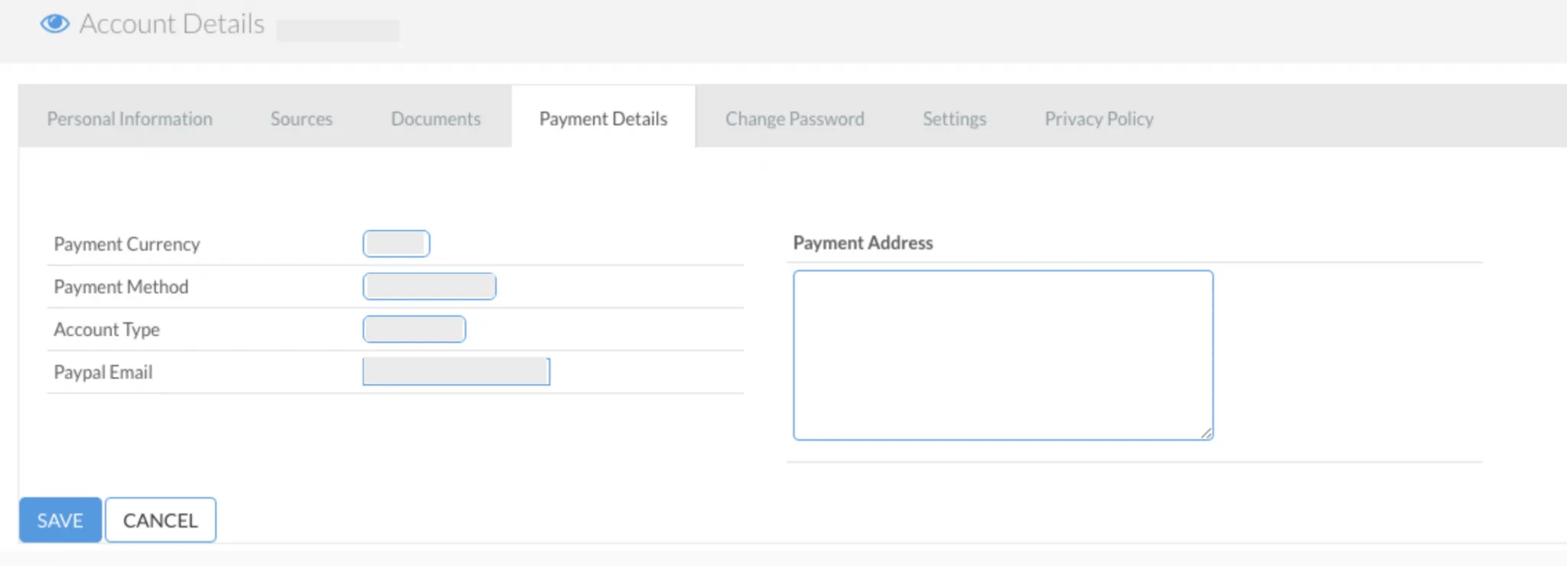Grab the Payment Address textarea resize handle
Viewport: 1567px width, 566px height.
(1206, 433)
